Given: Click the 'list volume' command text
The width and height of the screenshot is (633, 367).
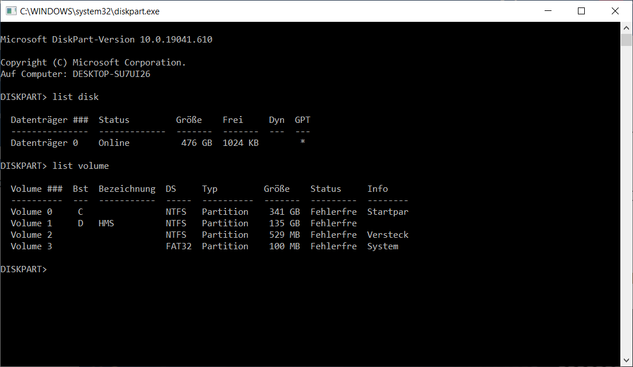Looking at the screenshot, I should coord(81,166).
